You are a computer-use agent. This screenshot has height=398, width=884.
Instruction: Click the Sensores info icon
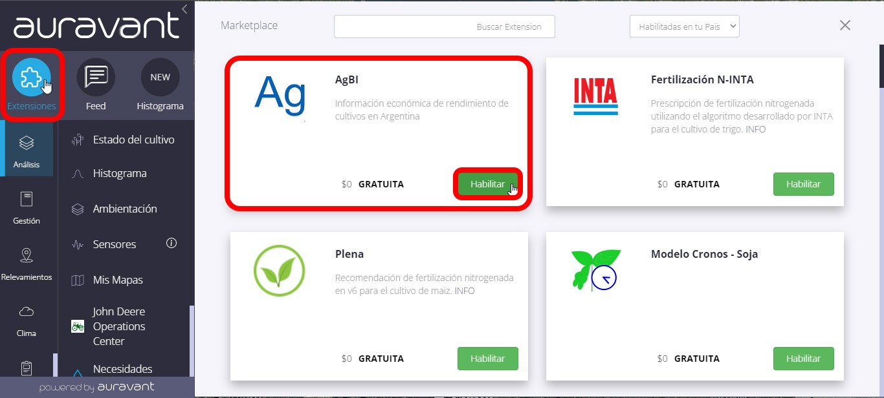click(171, 244)
